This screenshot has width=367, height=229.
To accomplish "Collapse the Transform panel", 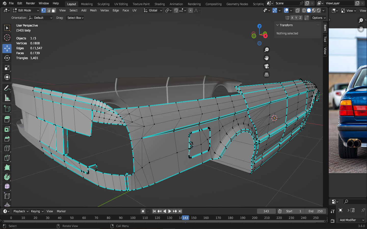I will point(278,25).
